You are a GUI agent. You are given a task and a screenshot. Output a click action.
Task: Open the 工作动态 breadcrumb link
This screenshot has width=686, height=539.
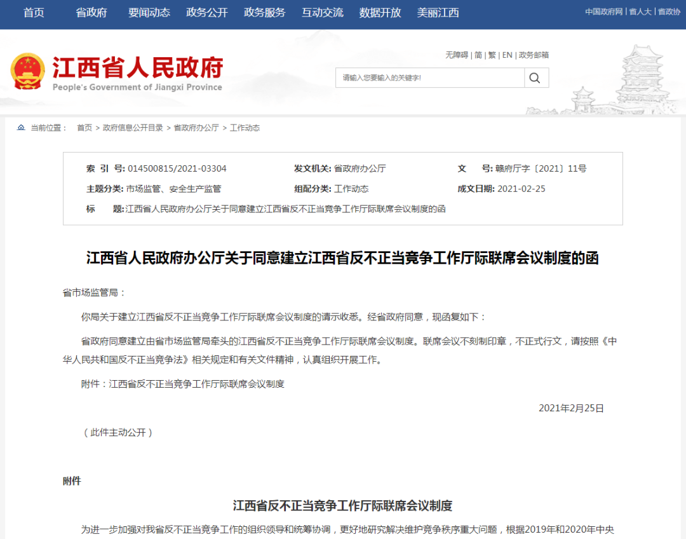(245, 127)
